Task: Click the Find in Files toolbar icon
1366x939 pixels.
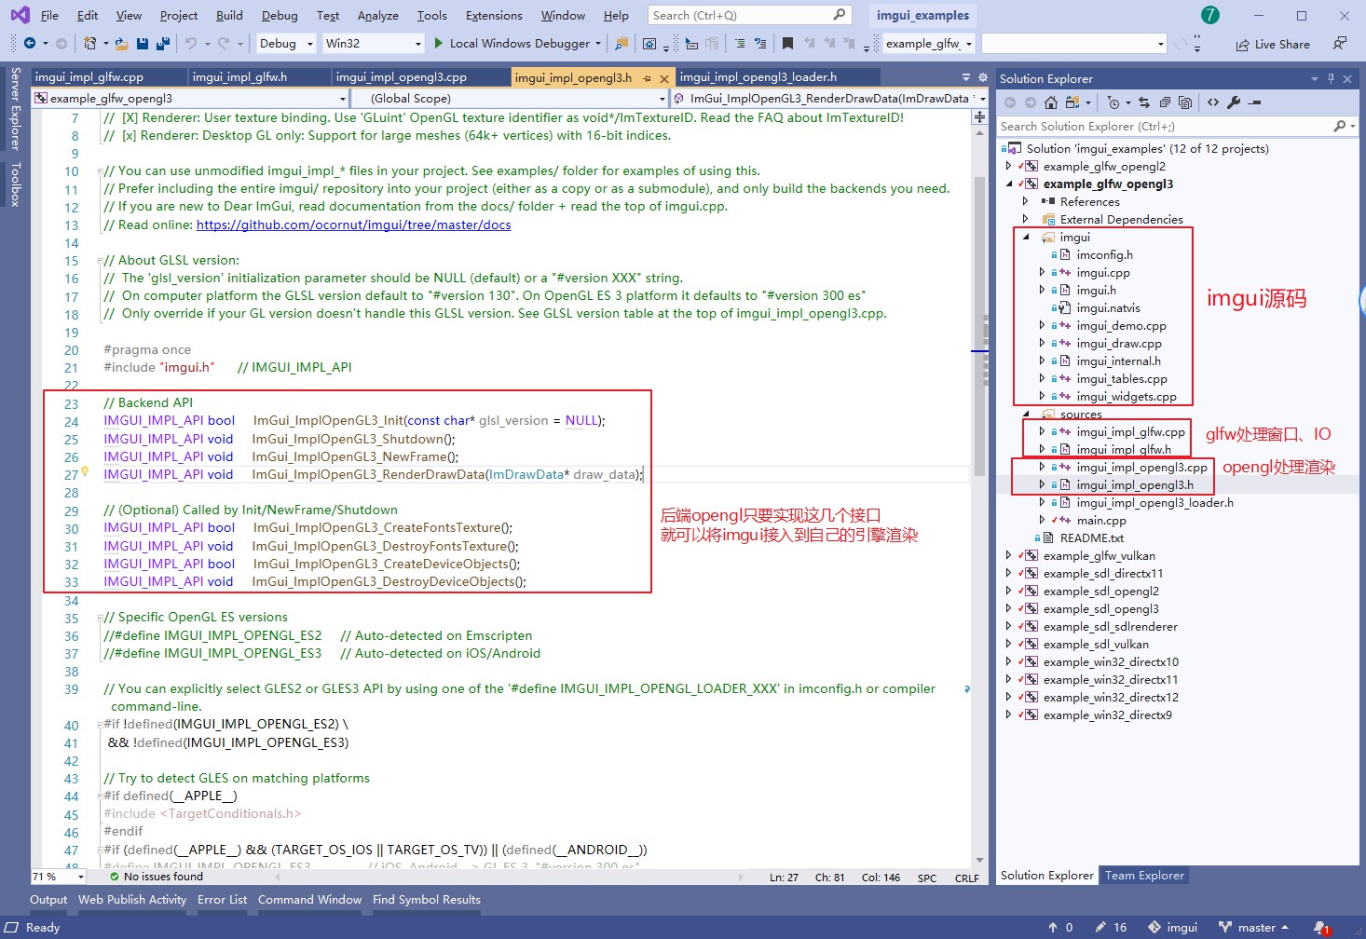Action: point(622,43)
